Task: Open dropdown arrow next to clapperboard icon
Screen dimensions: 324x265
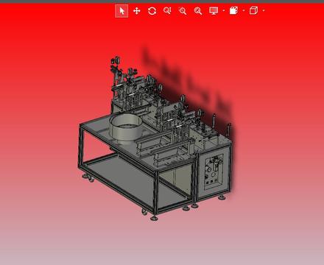Action: point(244,10)
